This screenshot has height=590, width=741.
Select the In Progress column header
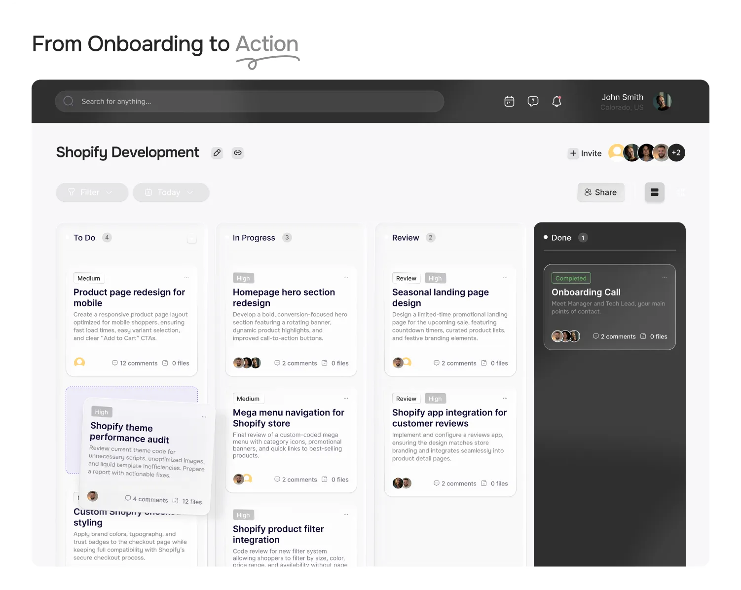(254, 238)
